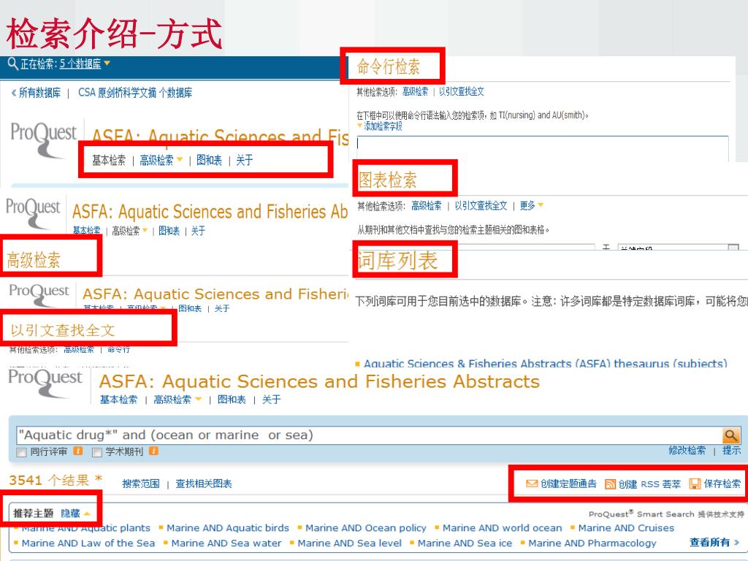This screenshot has width=748, height=561.
Task: Click 关于 above the 高级检索 heading
Action: (x=198, y=231)
